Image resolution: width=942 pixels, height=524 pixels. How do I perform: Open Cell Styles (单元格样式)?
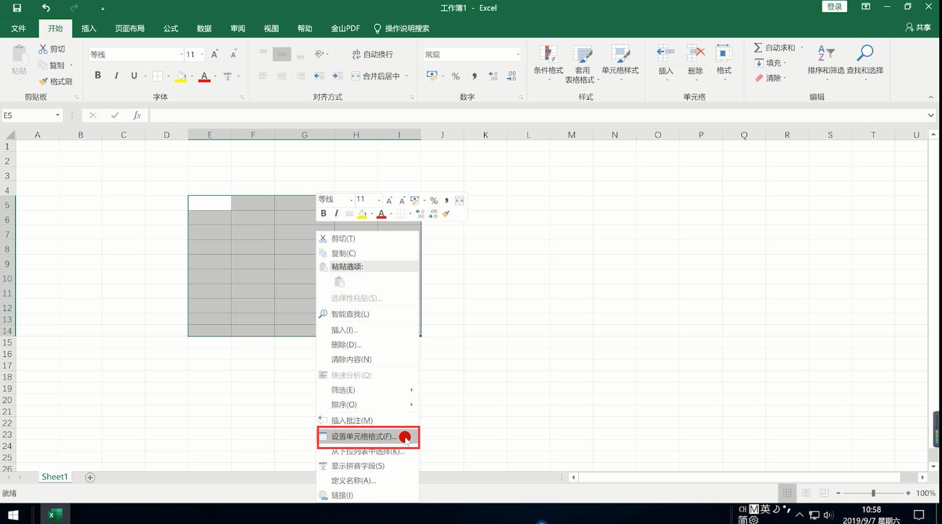click(x=620, y=62)
